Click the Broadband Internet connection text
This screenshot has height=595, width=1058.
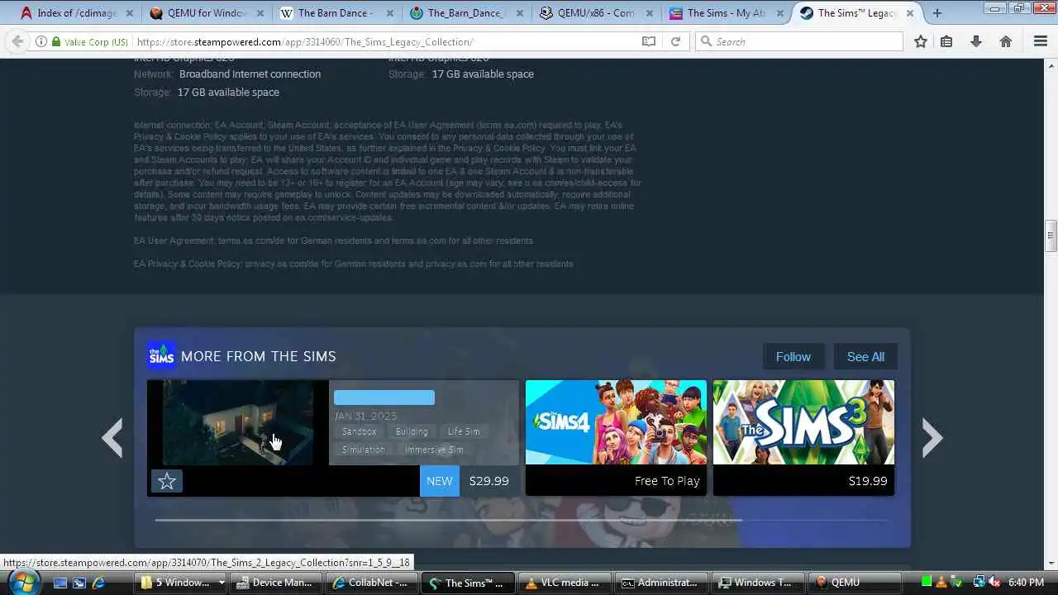point(250,74)
